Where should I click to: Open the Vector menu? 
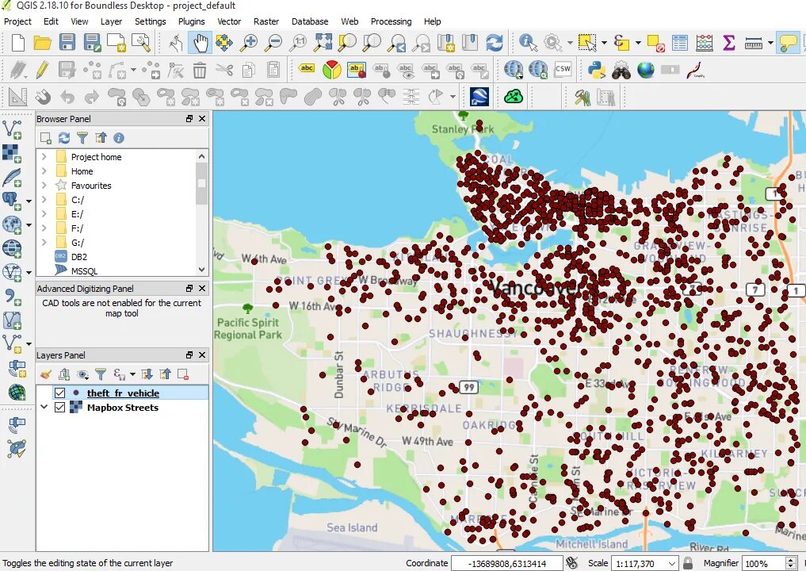[x=229, y=21]
